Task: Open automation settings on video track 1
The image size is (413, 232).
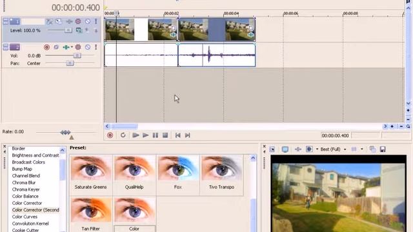Action: coord(78,21)
